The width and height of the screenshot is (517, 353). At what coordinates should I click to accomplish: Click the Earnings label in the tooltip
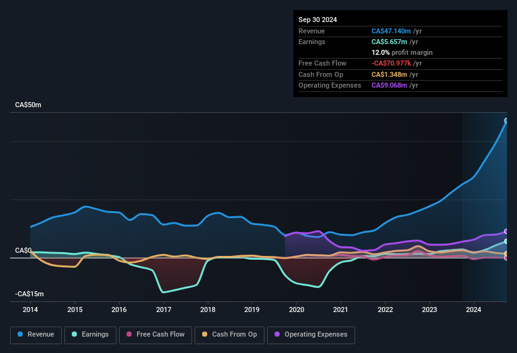[312, 42]
